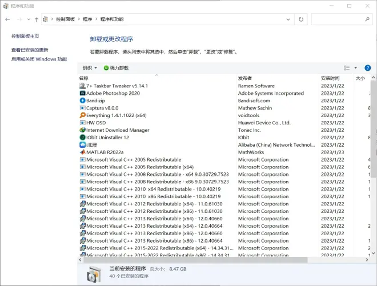This screenshot has width=377, height=286.
Task: Click the Visual C++ 2012 (x64) installer icon
Action: (x=82, y=204)
